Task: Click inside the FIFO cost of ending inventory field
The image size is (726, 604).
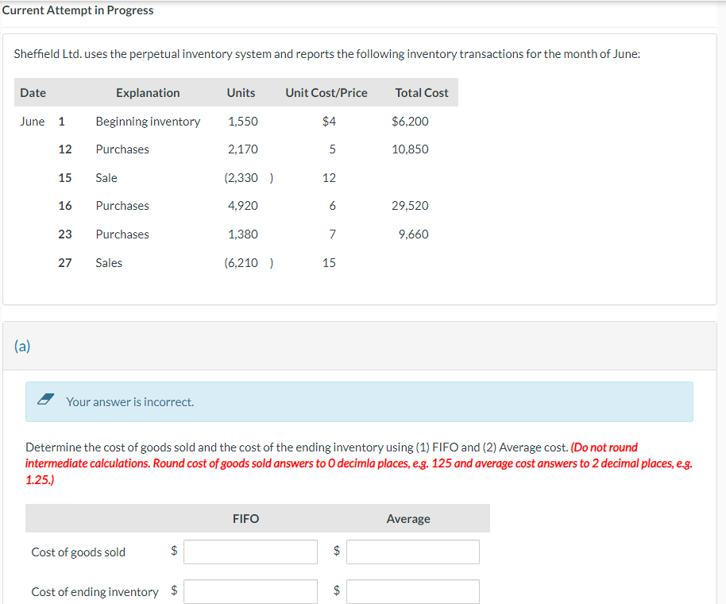Action: pos(250,590)
